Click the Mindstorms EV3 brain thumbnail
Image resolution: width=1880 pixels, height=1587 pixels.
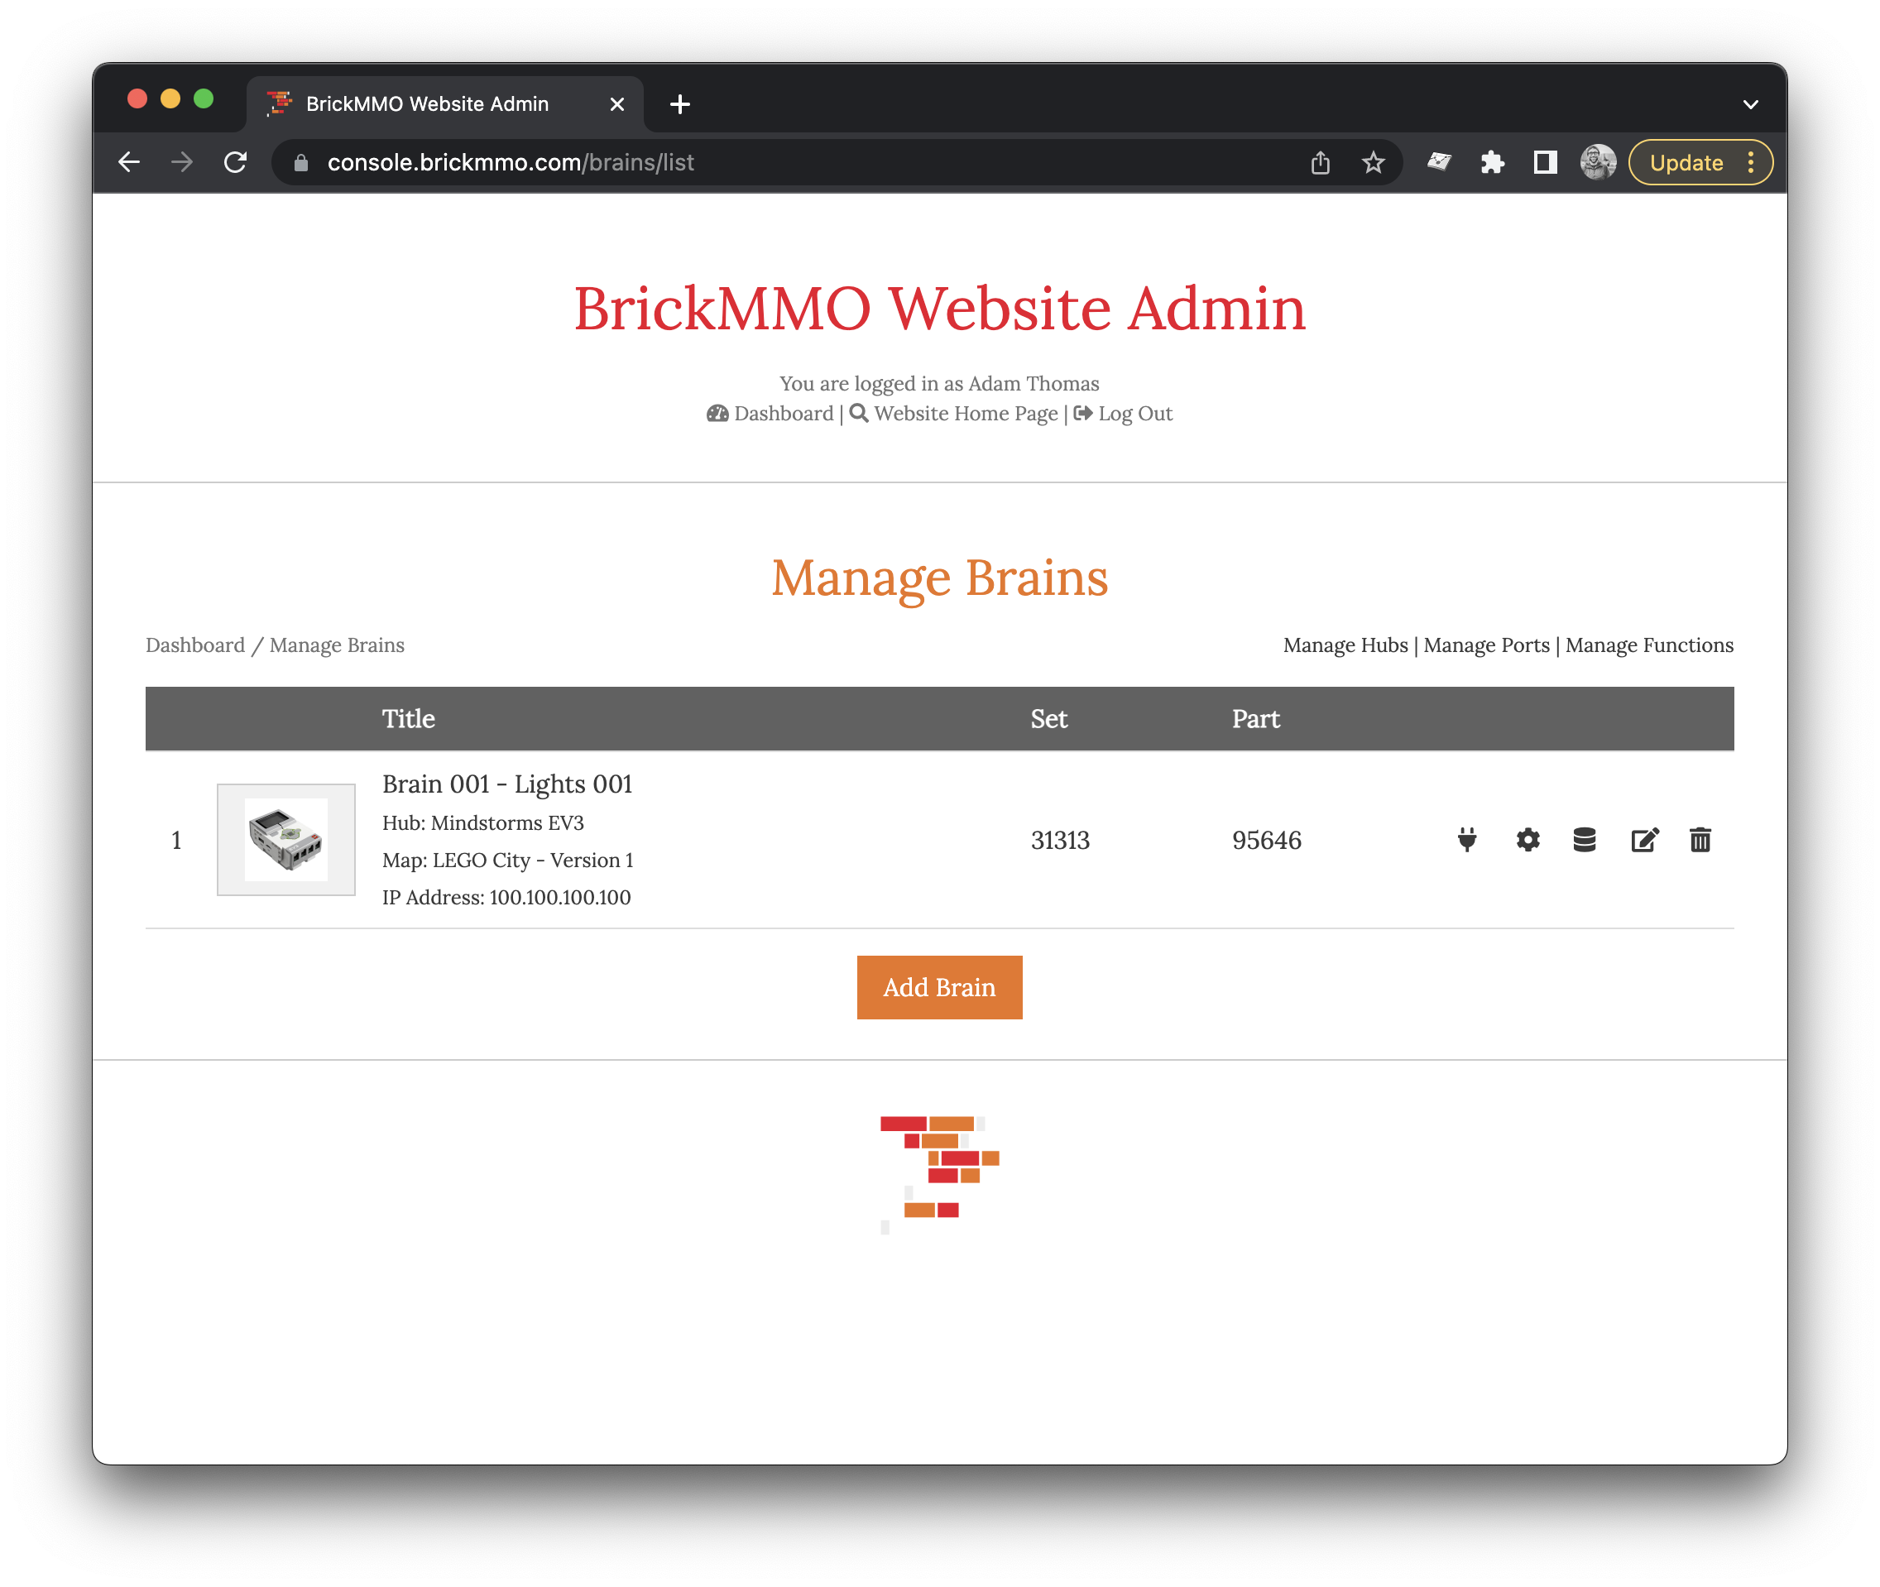(x=286, y=839)
